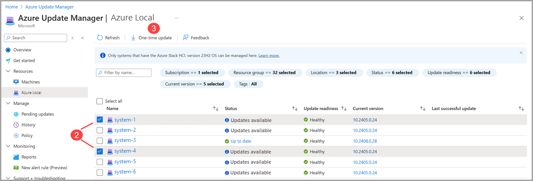The image size is (533, 181).
Task: Open Reports under Monitoring
Action: [x=28, y=157]
